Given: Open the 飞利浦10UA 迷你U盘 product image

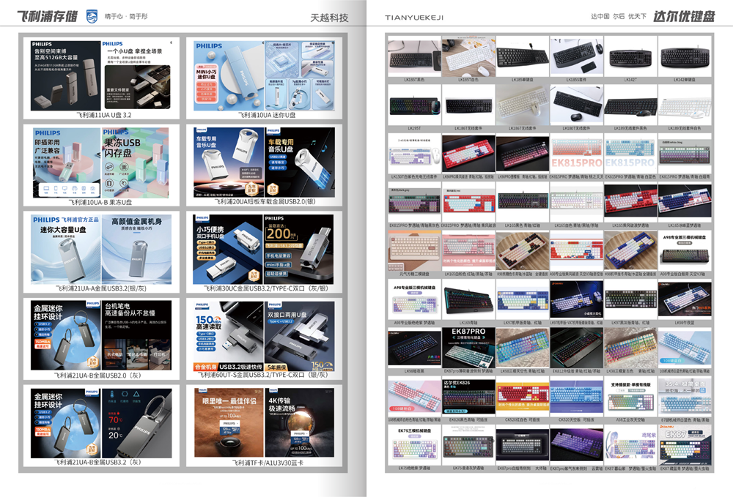Looking at the screenshot, I should coord(264,75).
